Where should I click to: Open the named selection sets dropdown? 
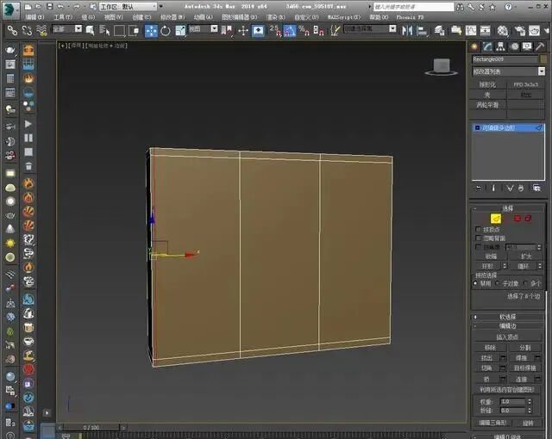(x=370, y=29)
